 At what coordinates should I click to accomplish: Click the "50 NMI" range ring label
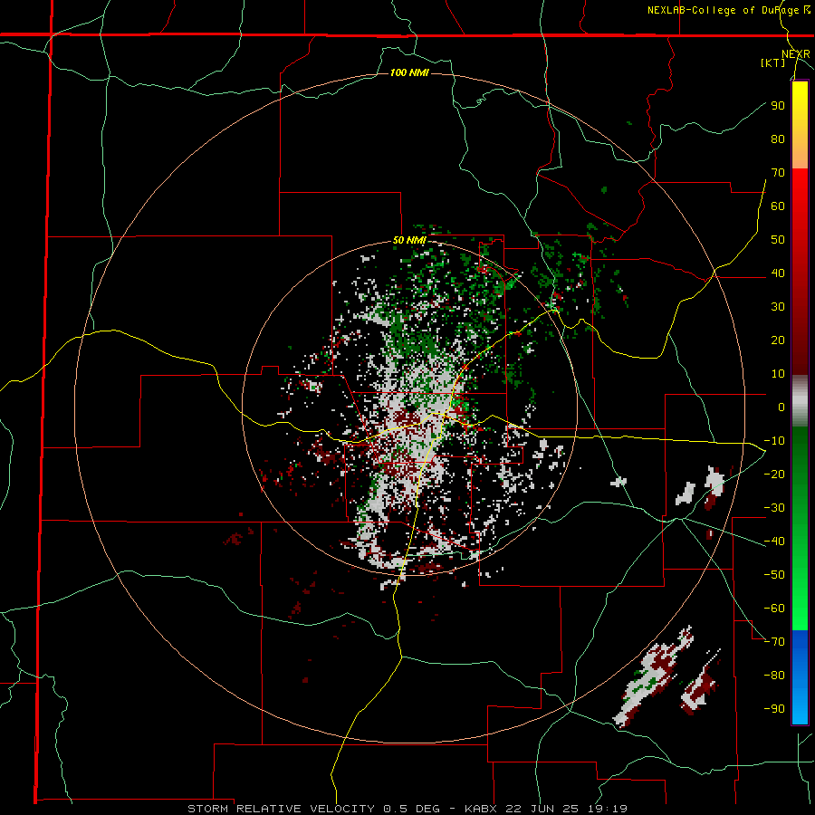(x=409, y=240)
